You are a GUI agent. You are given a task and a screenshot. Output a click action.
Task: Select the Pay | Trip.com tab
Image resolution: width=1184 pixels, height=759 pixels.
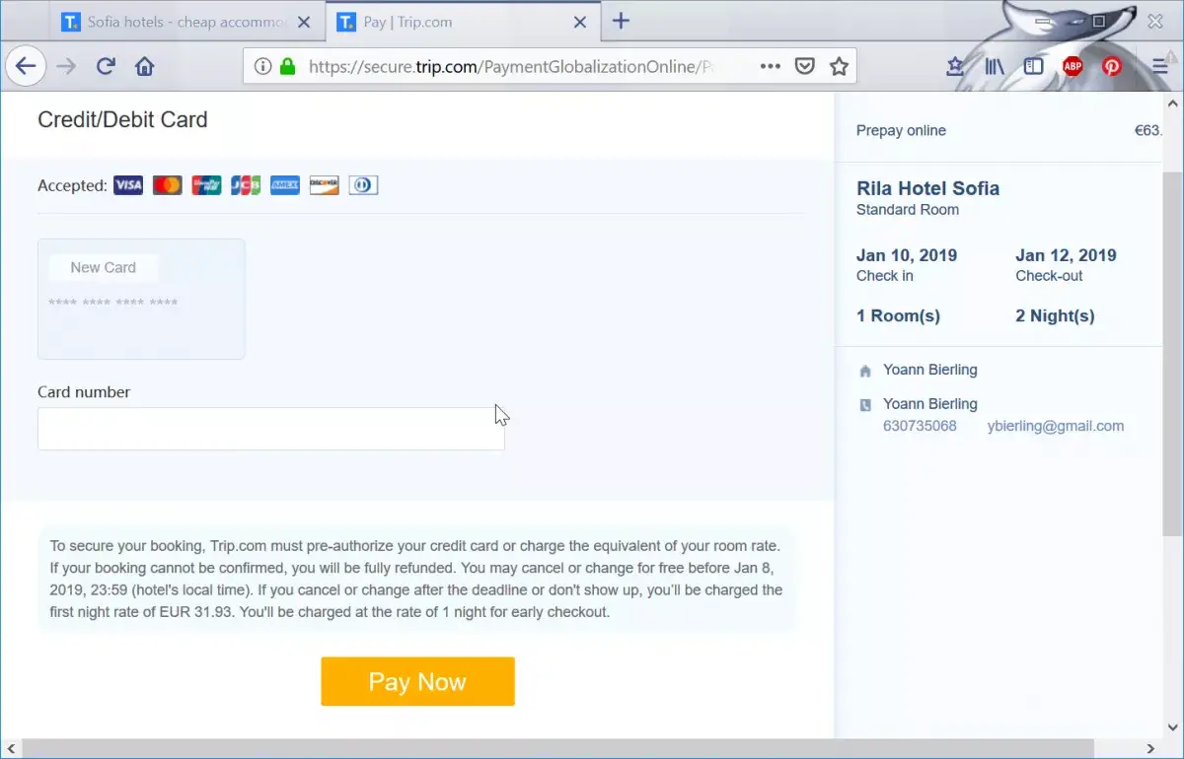pos(462,22)
